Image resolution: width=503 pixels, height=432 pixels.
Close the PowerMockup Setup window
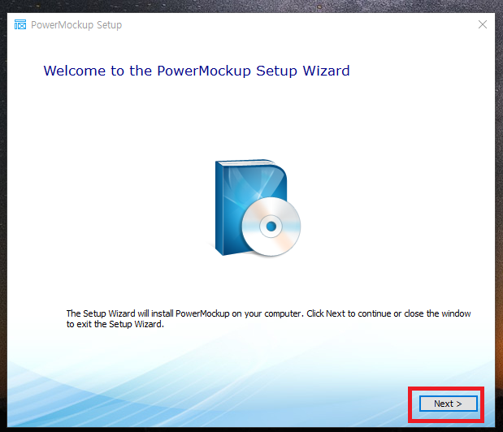(x=483, y=24)
